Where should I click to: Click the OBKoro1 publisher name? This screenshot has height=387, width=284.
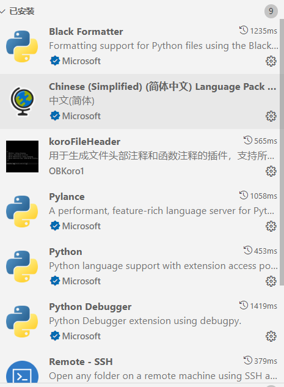(x=67, y=171)
